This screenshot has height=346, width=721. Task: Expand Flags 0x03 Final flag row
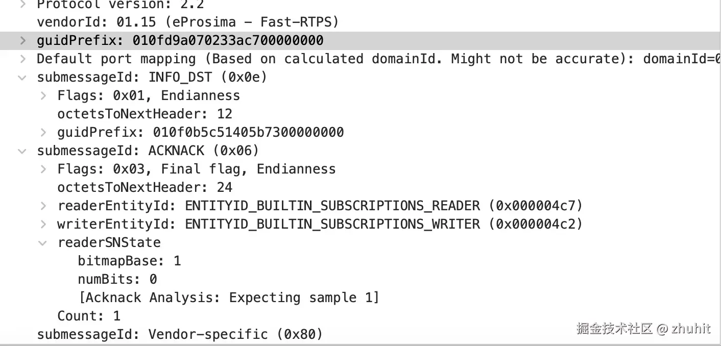click(43, 169)
